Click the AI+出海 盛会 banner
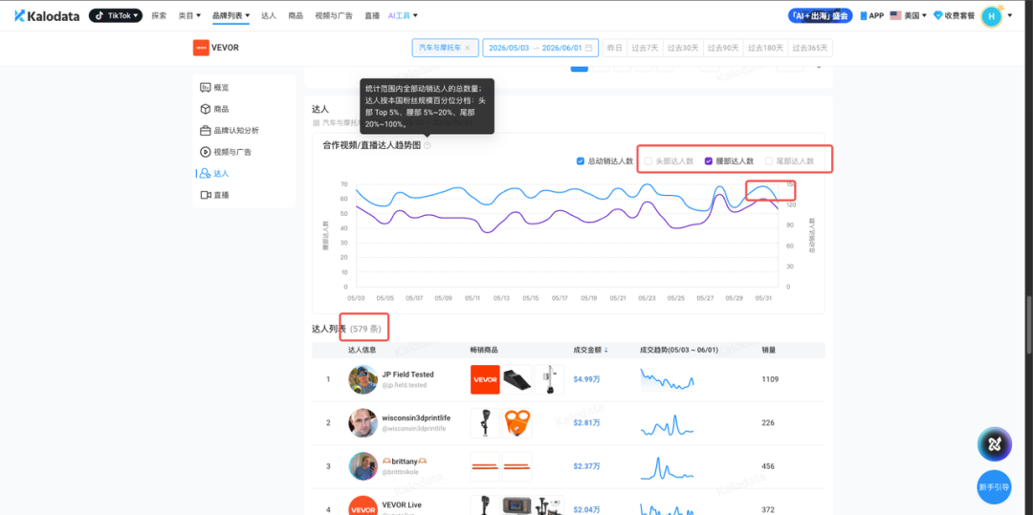Viewport: 1033px width, 515px height. coord(821,15)
